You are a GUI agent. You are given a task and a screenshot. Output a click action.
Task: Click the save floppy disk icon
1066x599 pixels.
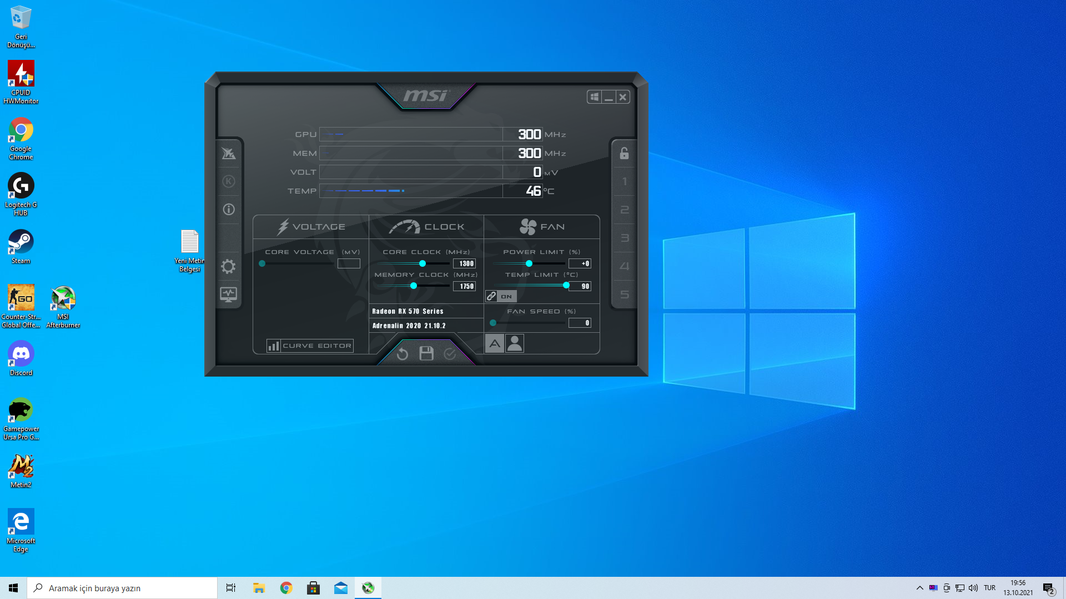426,354
